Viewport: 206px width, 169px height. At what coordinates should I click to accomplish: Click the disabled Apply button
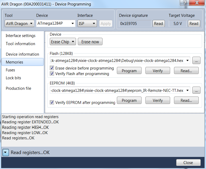[106, 24]
